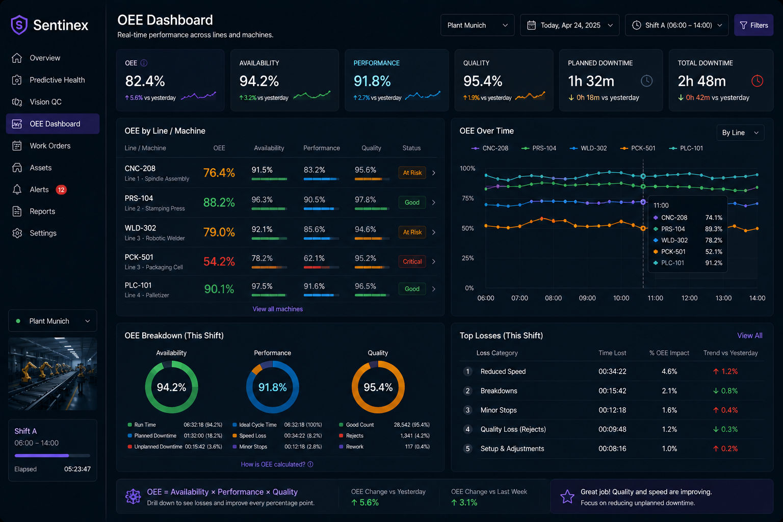Click the atom icon beside OEE formula
The height and width of the screenshot is (522, 783).
[x=133, y=497]
